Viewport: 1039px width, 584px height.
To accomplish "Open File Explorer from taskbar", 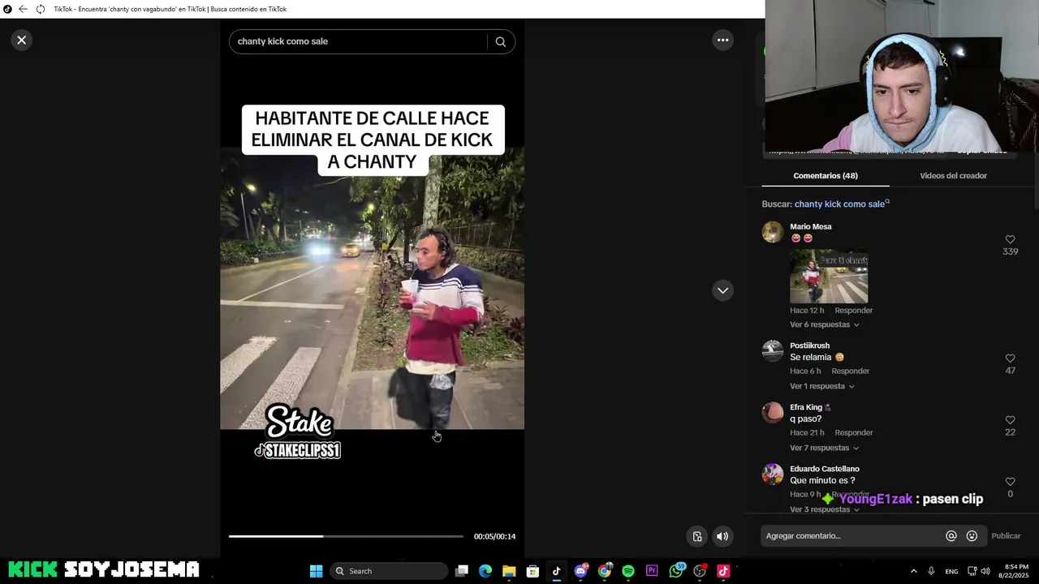I will 509,571.
